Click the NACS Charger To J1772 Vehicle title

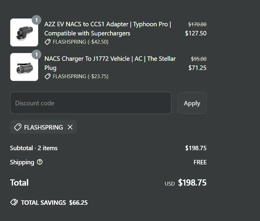pyautogui.click(x=110, y=63)
